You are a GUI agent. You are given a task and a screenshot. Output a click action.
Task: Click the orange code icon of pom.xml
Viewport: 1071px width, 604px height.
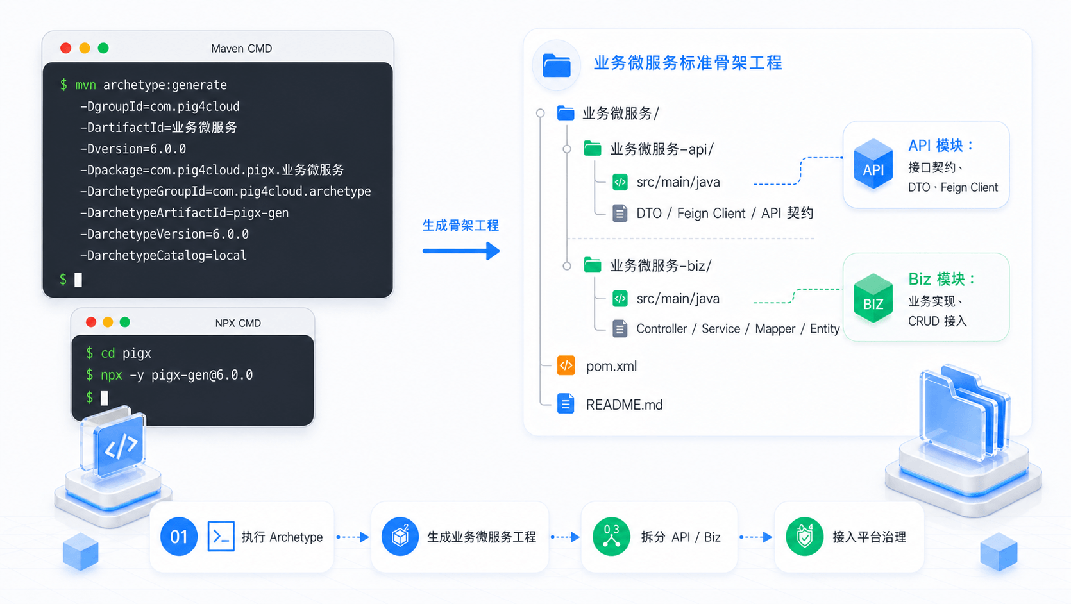tap(566, 365)
